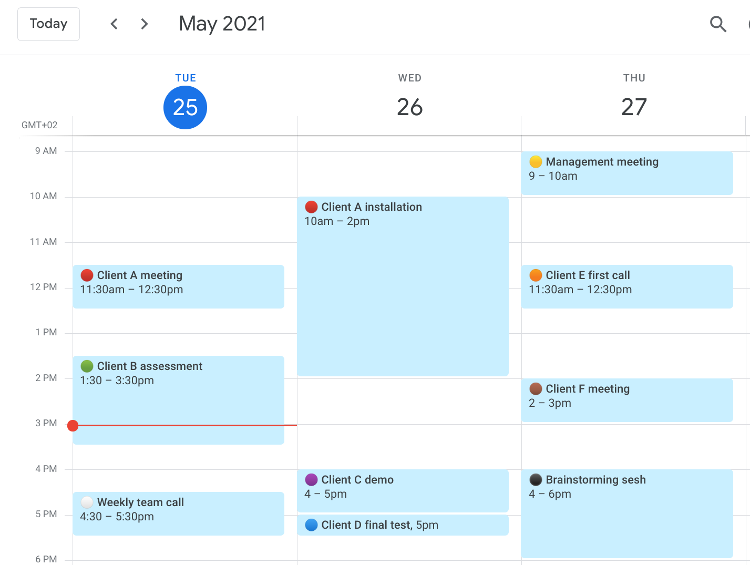The height and width of the screenshot is (565, 750).
Task: Click the 5 PM time label
Action: (x=46, y=514)
